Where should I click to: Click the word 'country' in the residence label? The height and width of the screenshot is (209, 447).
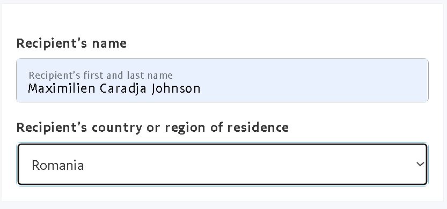tap(117, 128)
